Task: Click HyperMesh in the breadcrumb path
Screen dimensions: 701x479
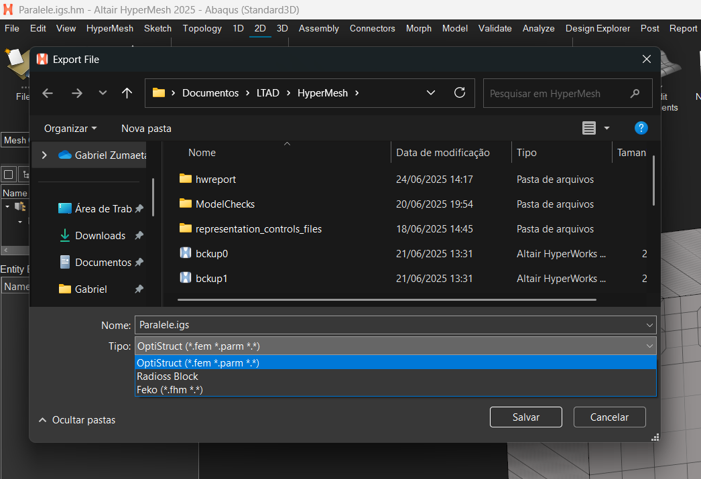Action: (322, 93)
